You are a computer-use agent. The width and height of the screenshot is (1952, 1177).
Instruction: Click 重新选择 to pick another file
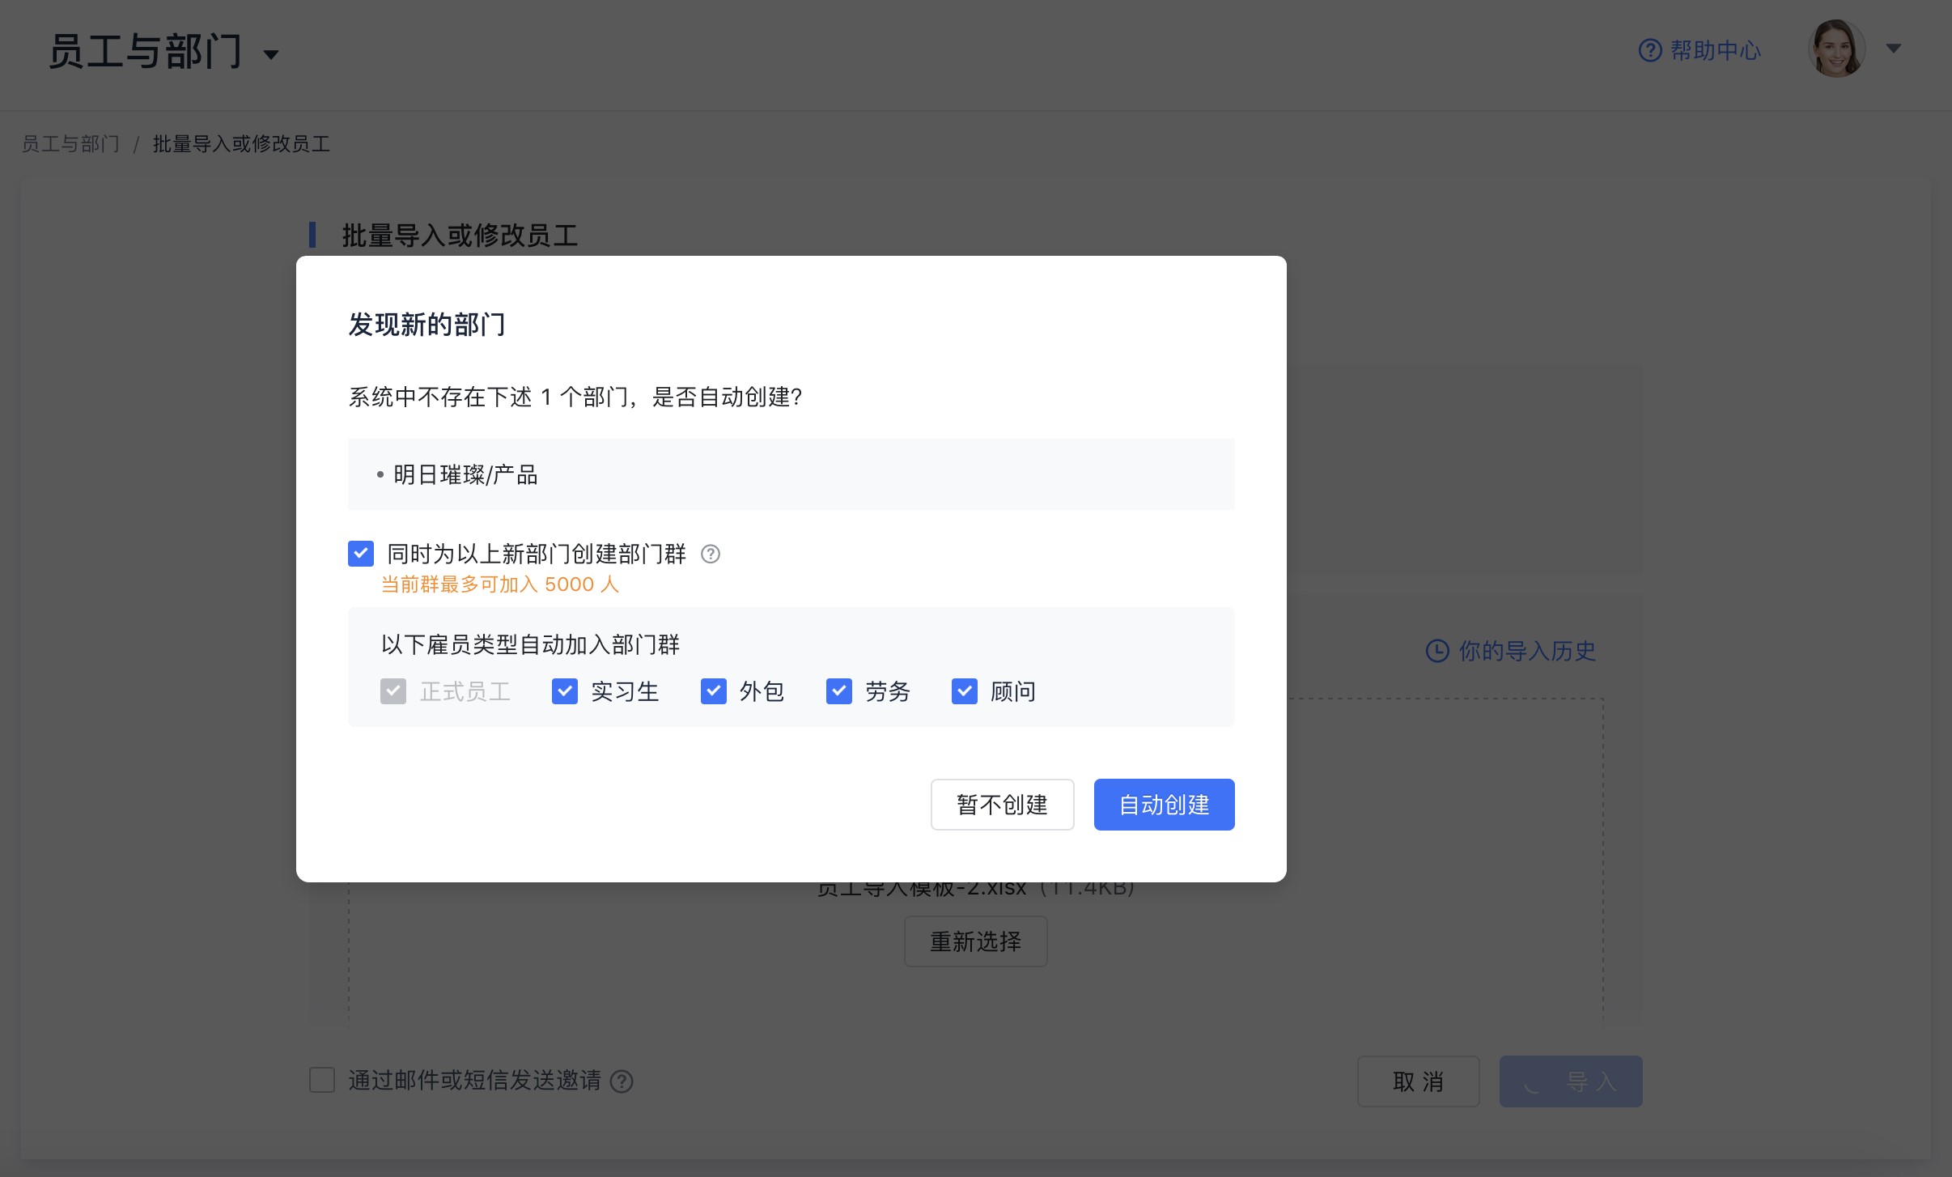(974, 941)
